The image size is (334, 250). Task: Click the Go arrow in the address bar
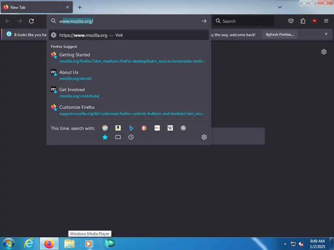tap(204, 21)
